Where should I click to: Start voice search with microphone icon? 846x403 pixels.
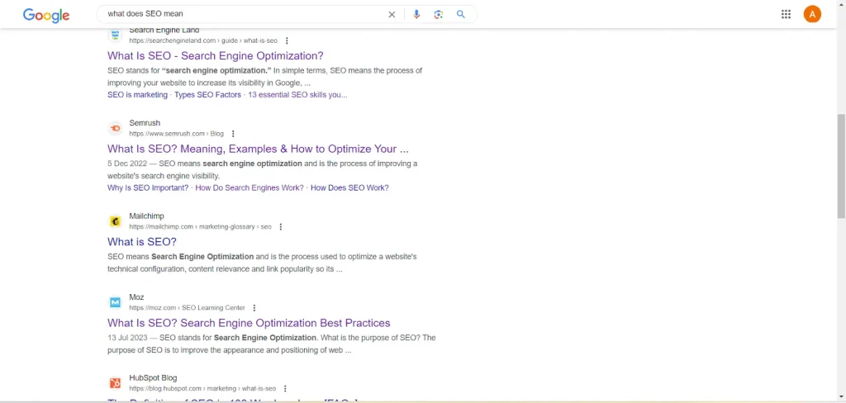click(x=416, y=15)
